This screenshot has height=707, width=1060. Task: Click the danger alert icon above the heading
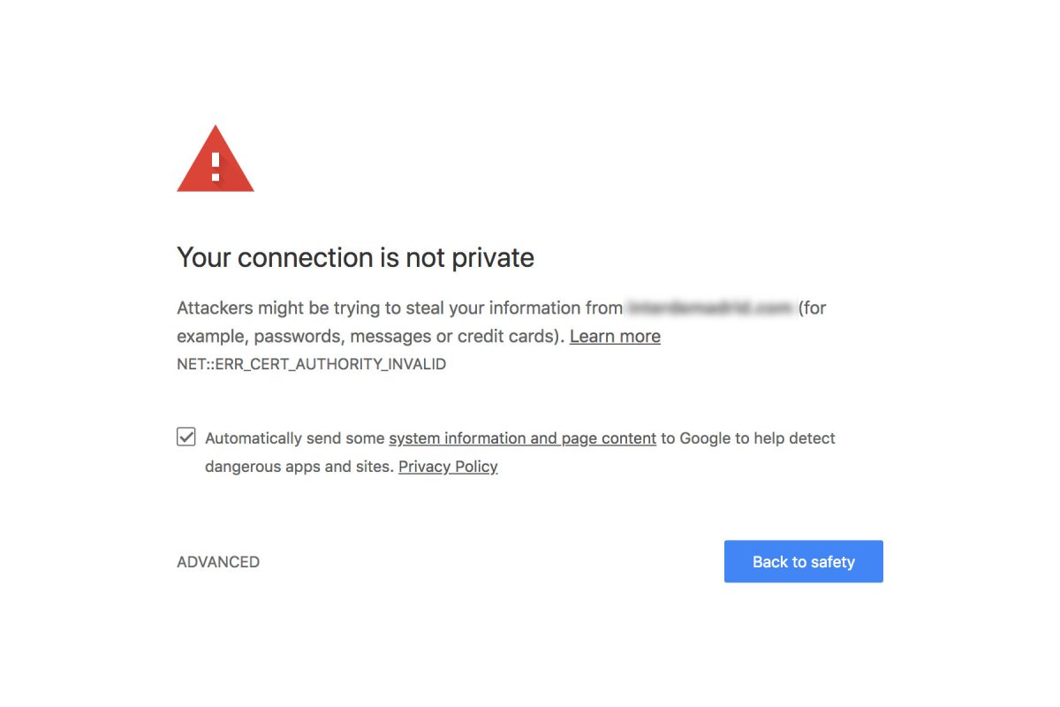[215, 159]
